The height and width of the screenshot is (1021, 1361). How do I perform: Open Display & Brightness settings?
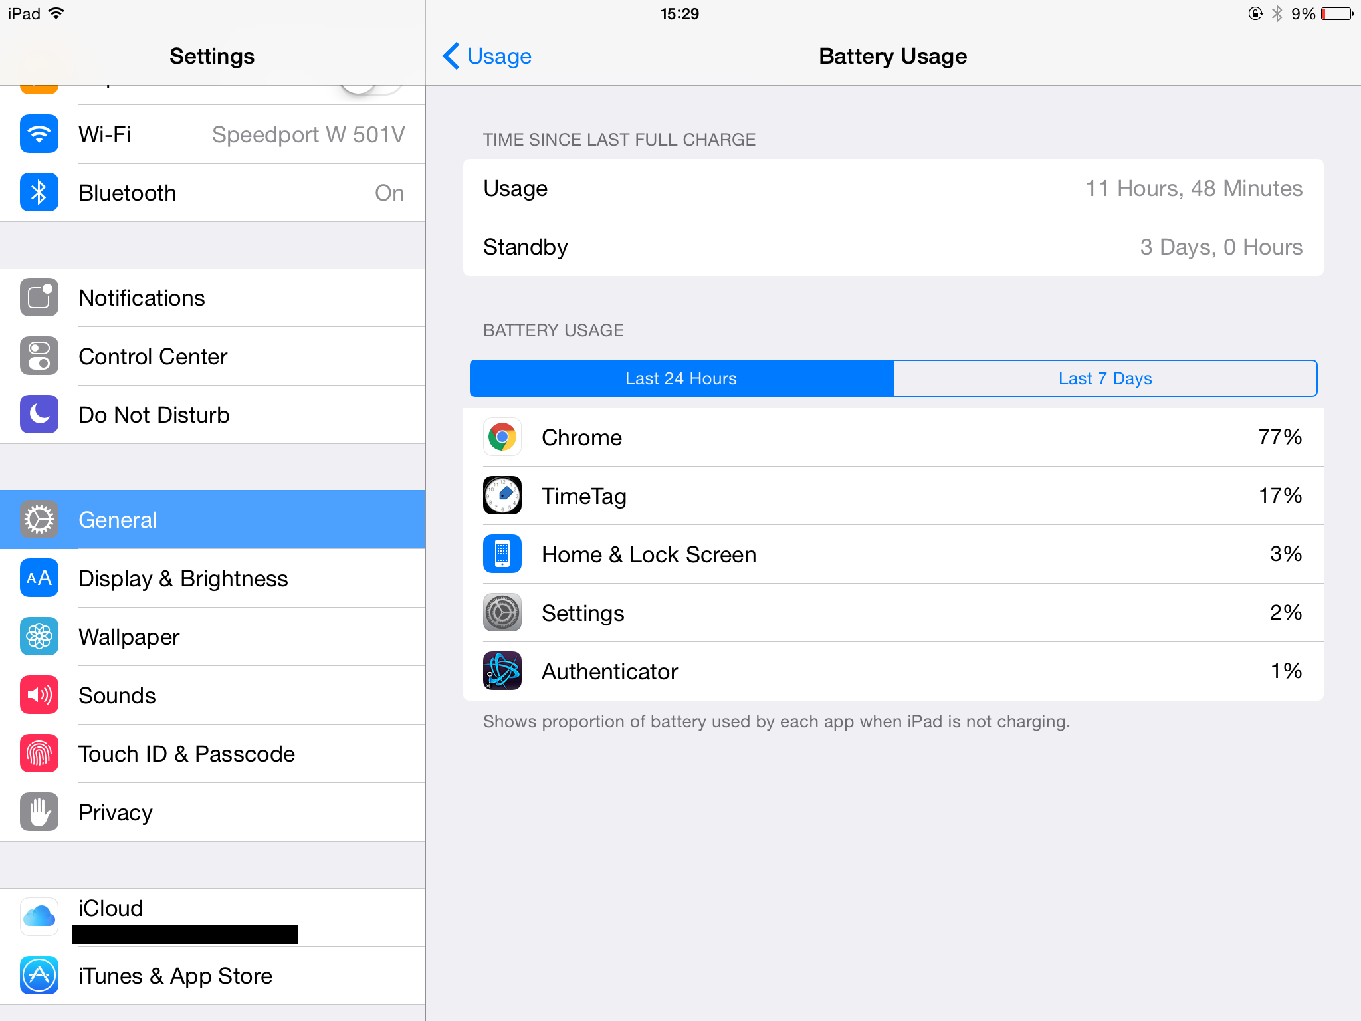click(213, 578)
